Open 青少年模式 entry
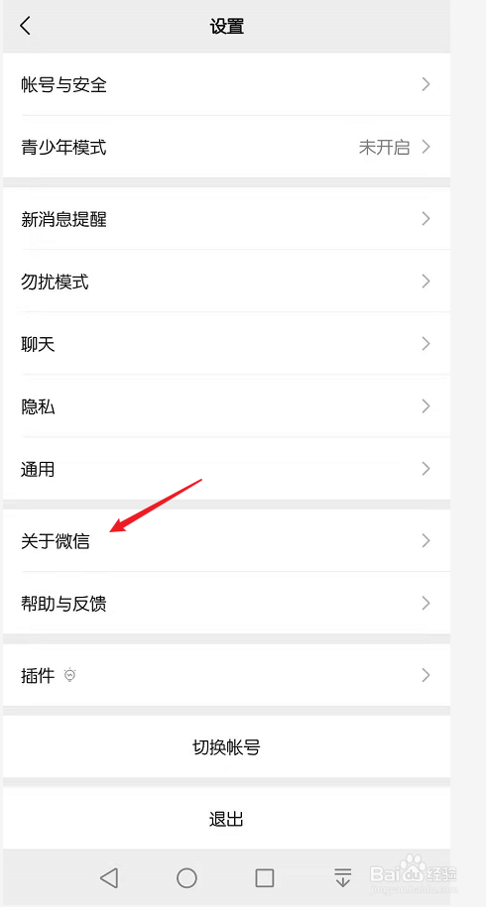Image resolution: width=486 pixels, height=907 pixels. pos(227,147)
